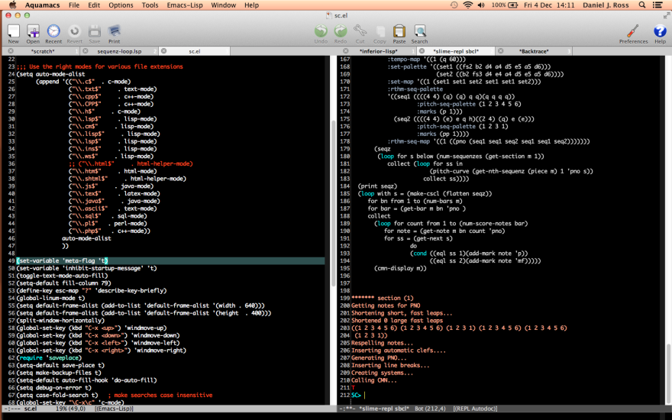The image size is (672, 420).
Task: Click the Time Machine menu bar icon
Action: click(454, 5)
